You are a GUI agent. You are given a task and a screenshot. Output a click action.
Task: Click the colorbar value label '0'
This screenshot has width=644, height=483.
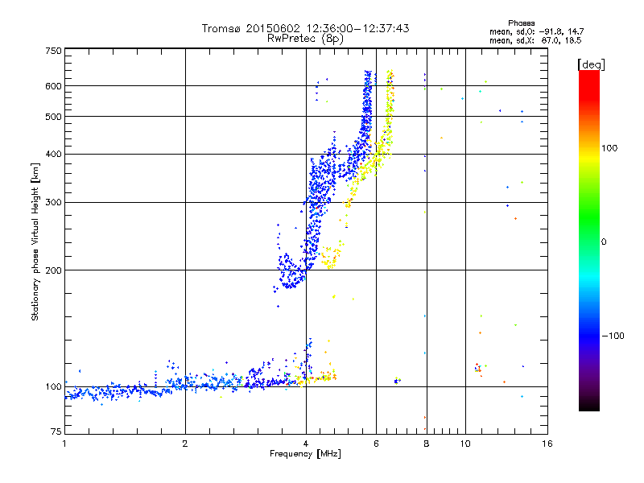point(604,242)
